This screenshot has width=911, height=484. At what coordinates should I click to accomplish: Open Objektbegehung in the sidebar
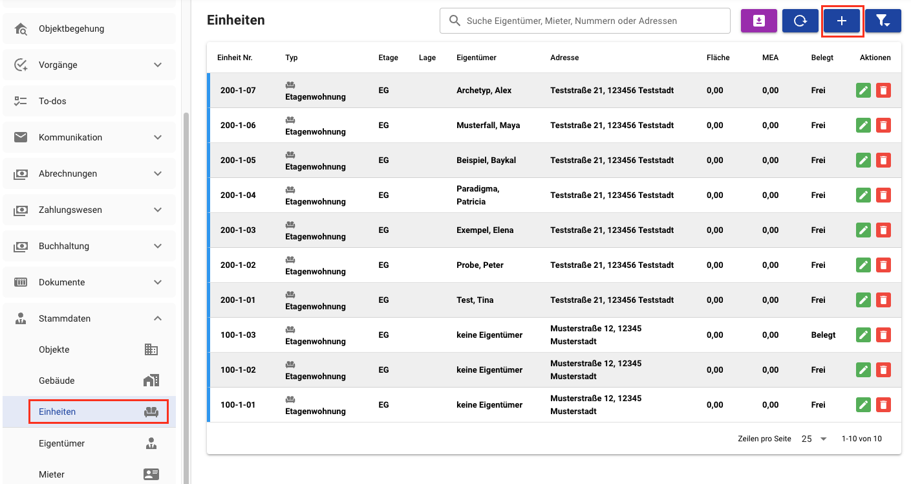coord(89,28)
